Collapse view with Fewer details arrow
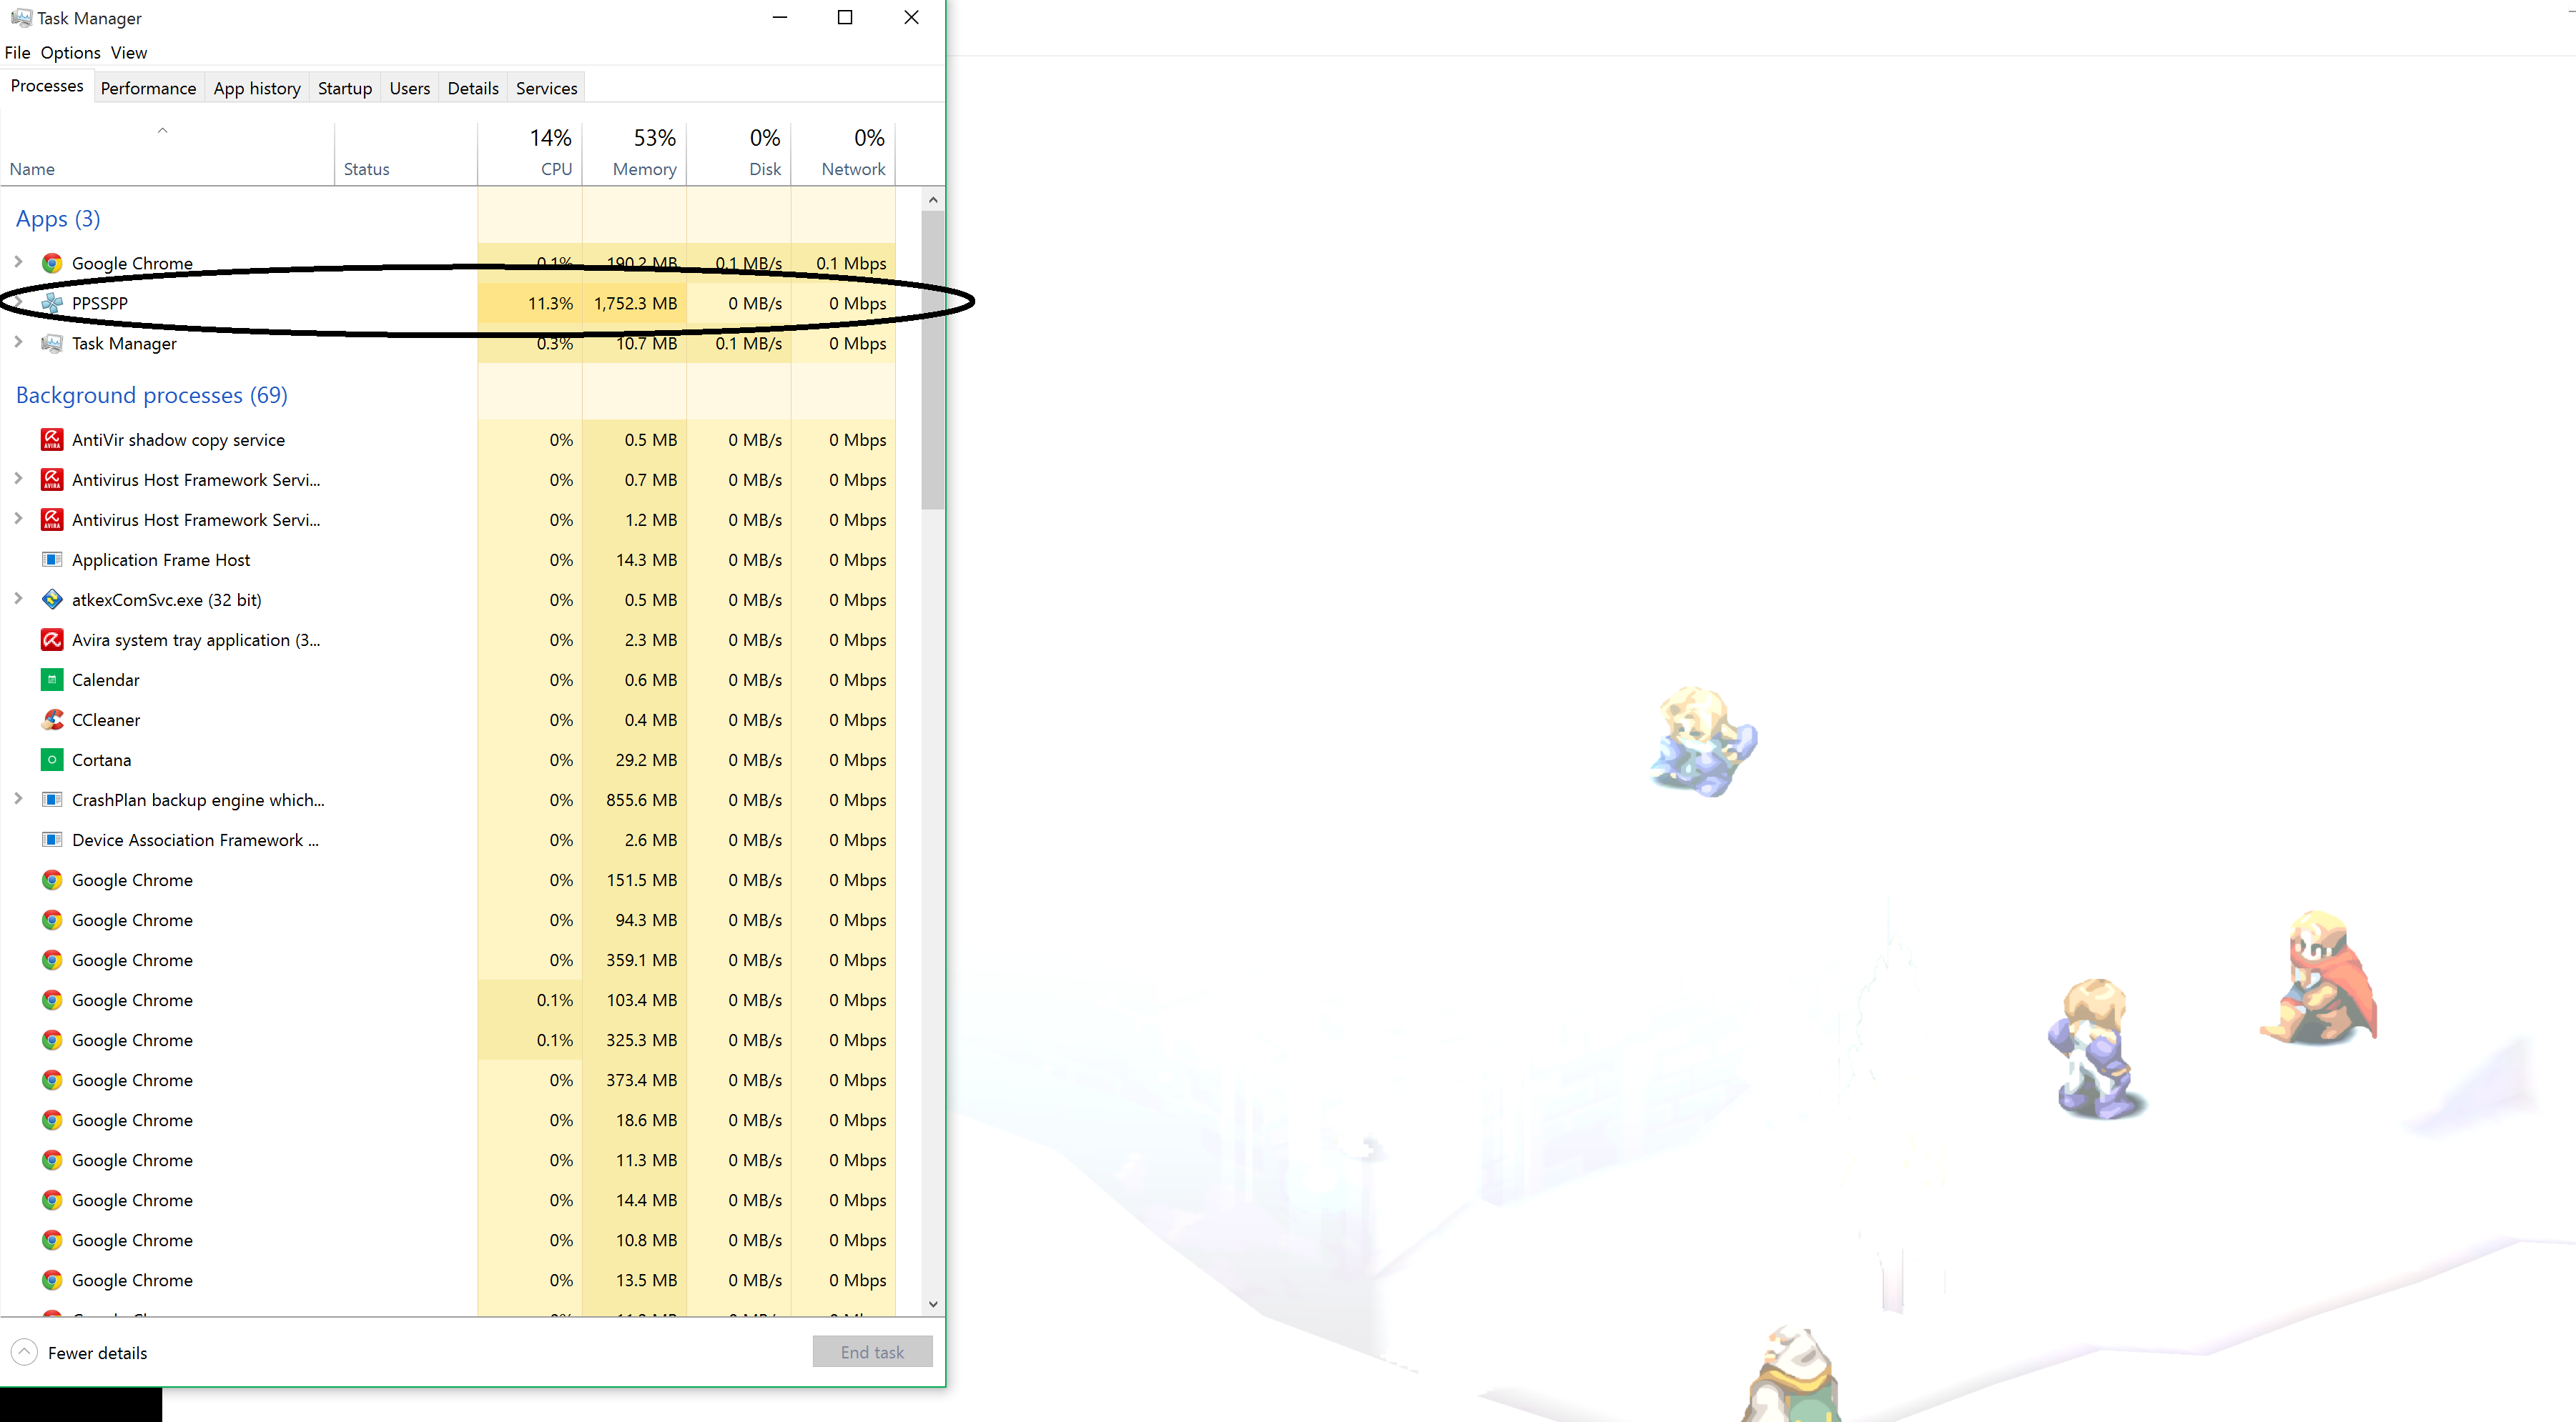2576x1422 pixels. [24, 1352]
